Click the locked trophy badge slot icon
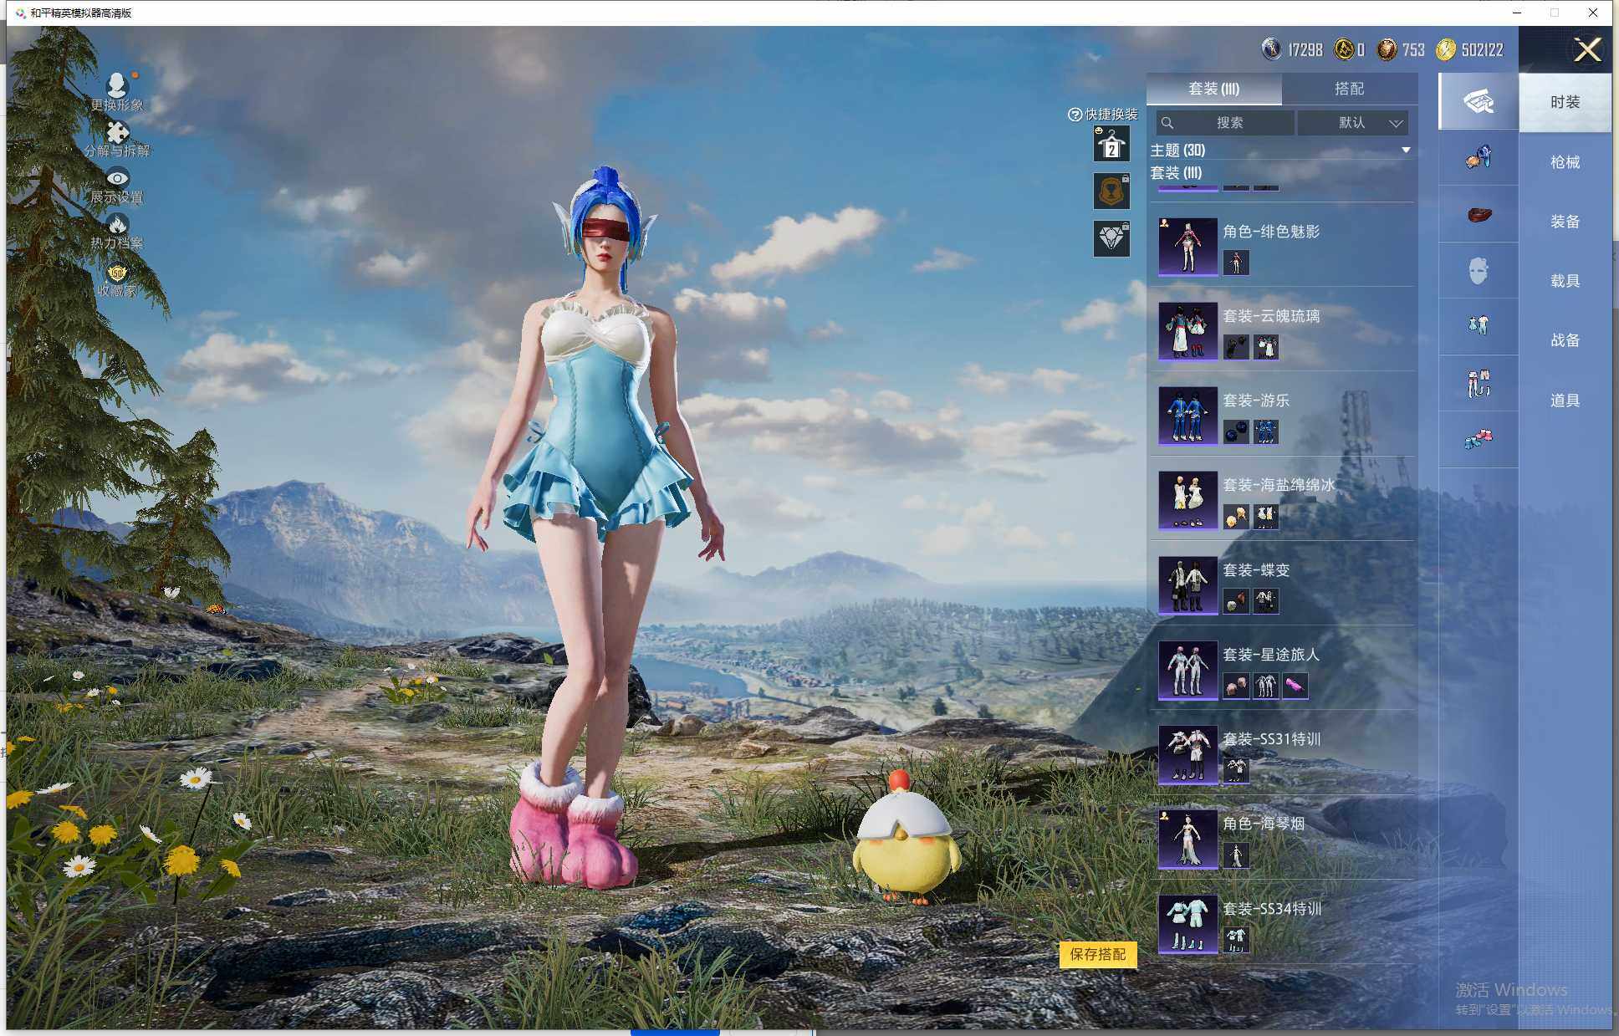 click(1111, 191)
